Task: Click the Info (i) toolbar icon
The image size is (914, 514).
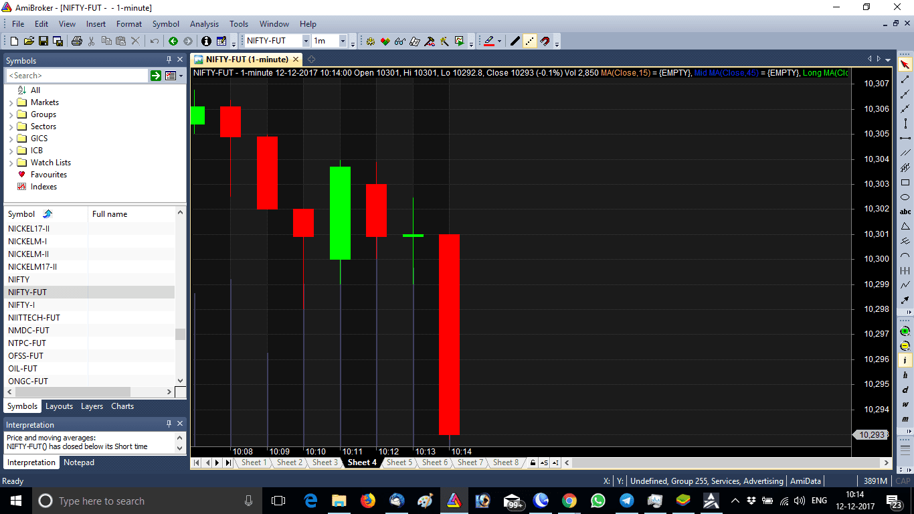Action: [x=206, y=41]
